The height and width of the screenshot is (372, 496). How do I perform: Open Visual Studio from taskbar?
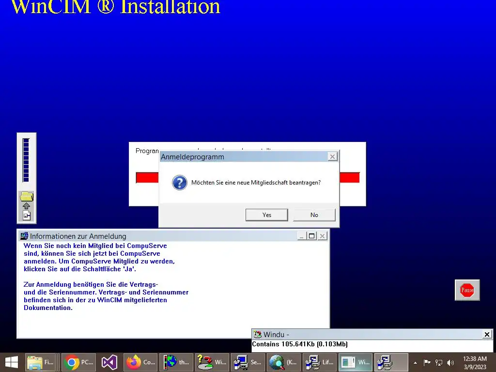(x=109, y=362)
